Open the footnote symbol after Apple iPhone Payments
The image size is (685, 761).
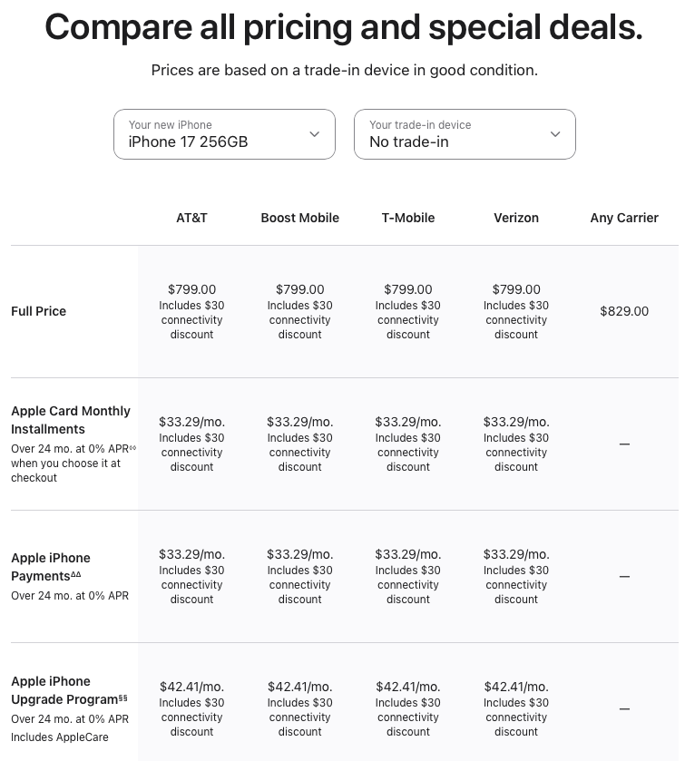click(76, 575)
